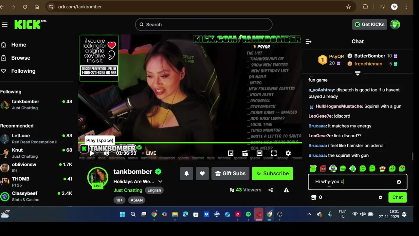Open File Explorer from taskbar
The width and height of the screenshot is (419, 236).
tap(175, 214)
